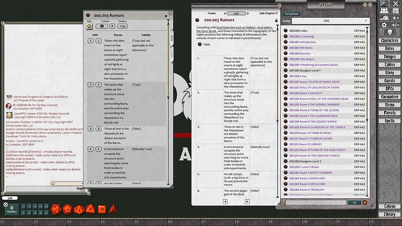Screen dimensions: 402x226
Task: Open the Calendar icon in sidebar
Action: click(395, 11)
